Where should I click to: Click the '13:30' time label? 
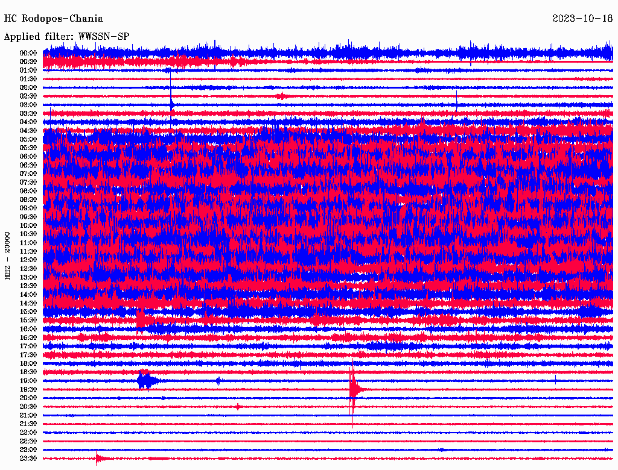coord(28,286)
